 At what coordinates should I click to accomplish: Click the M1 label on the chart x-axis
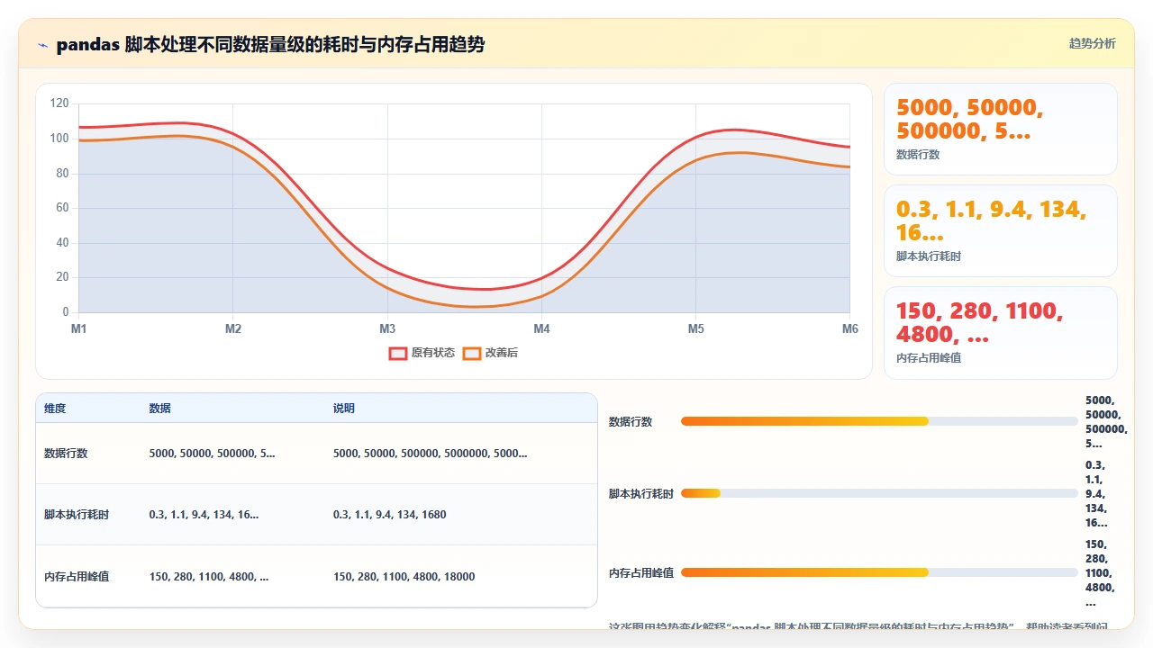coord(79,329)
